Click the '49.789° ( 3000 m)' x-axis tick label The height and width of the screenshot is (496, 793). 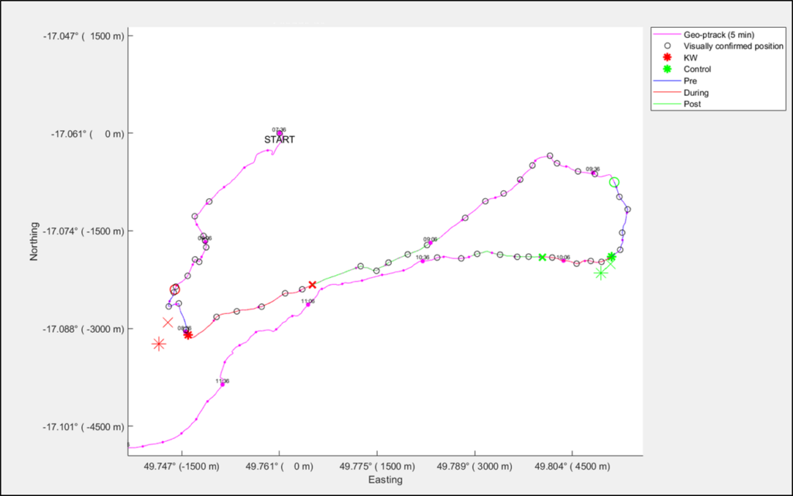[475, 466]
